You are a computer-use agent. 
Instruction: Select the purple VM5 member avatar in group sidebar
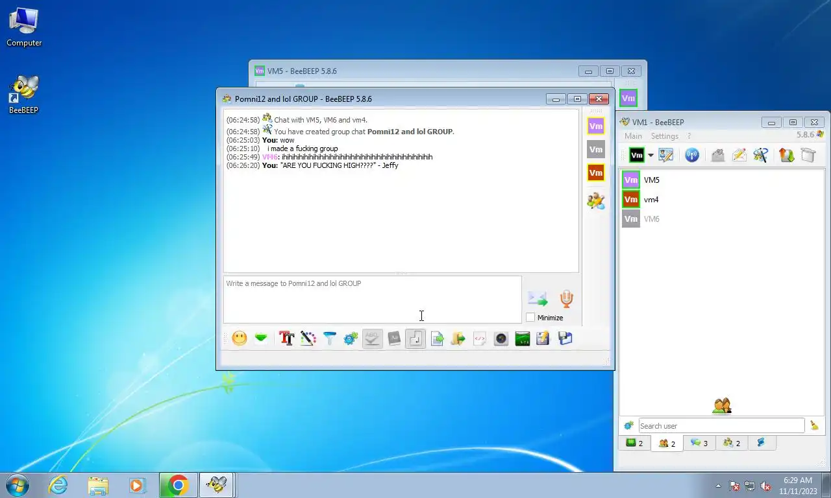596,126
